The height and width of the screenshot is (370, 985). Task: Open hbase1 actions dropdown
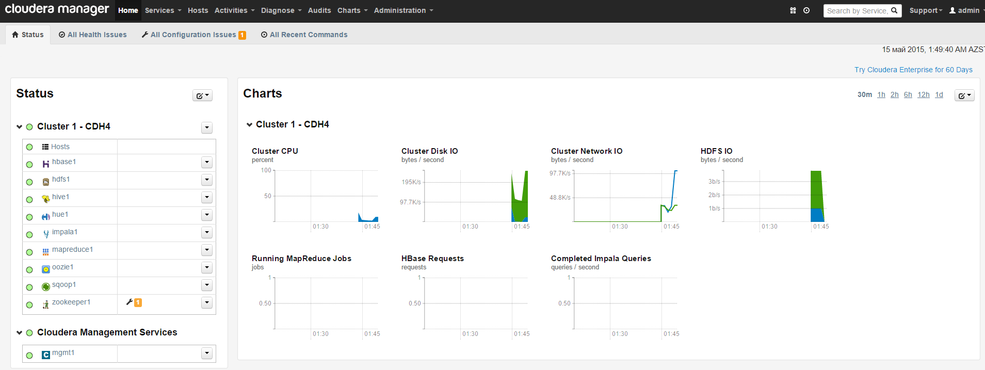tap(207, 163)
